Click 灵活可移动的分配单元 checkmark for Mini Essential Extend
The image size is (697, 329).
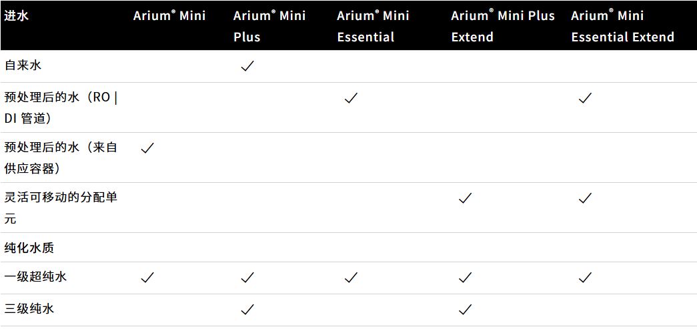(x=585, y=198)
